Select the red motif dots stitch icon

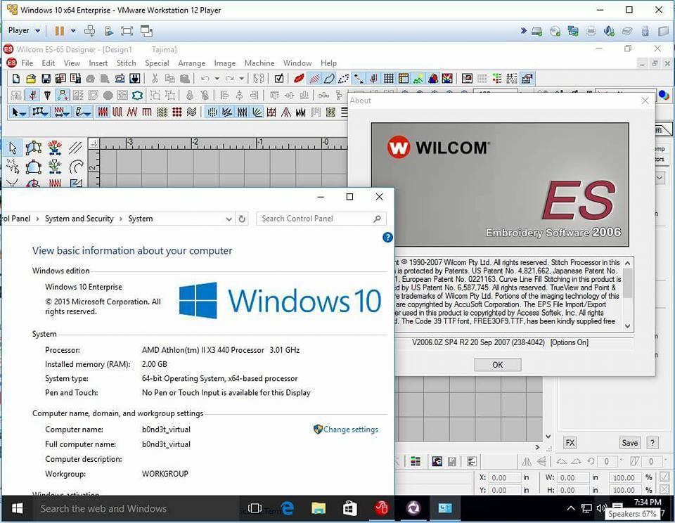(176, 112)
